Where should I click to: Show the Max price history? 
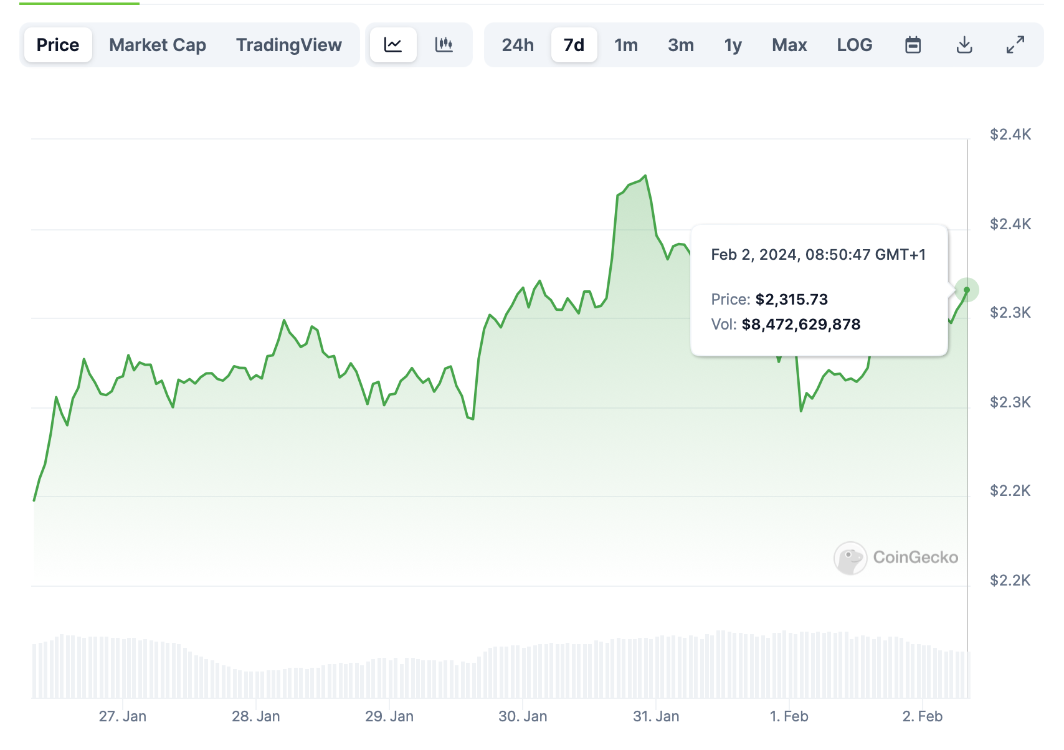pyautogui.click(x=789, y=45)
